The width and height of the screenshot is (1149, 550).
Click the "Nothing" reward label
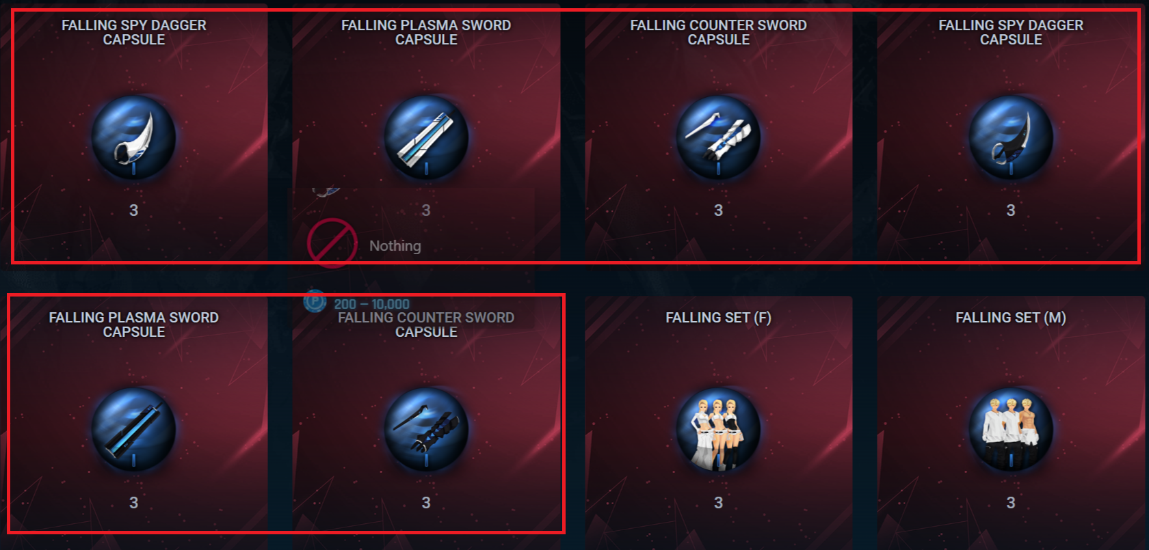point(395,246)
